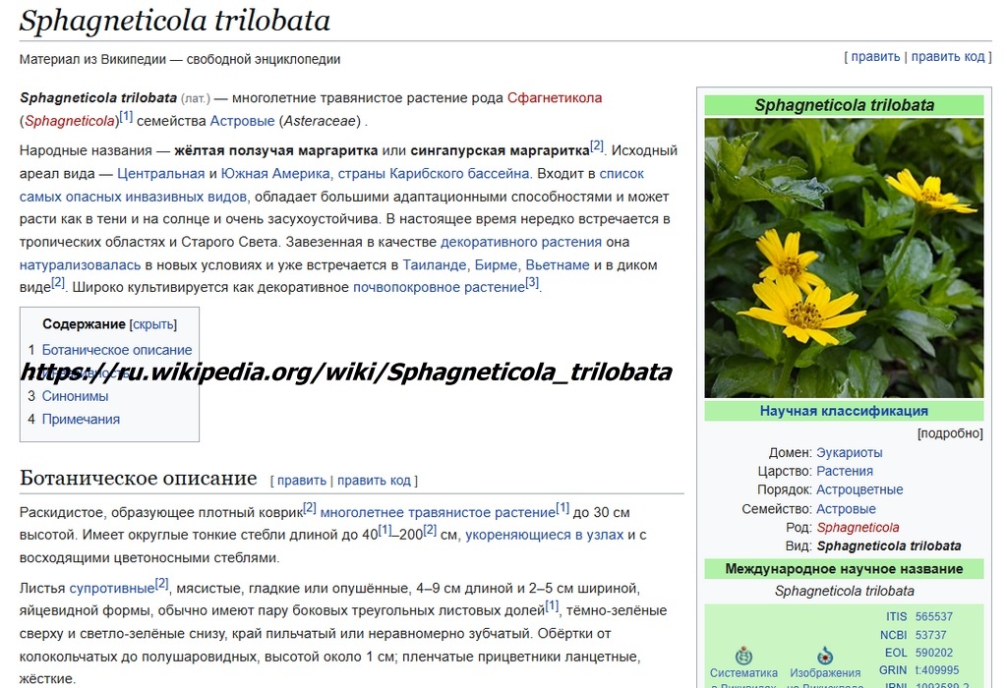
Task: Open the править код tab at top right
Action: click(x=947, y=57)
